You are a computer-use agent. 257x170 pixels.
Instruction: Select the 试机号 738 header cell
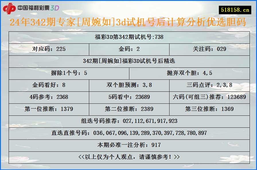pyautogui.click(x=128, y=37)
